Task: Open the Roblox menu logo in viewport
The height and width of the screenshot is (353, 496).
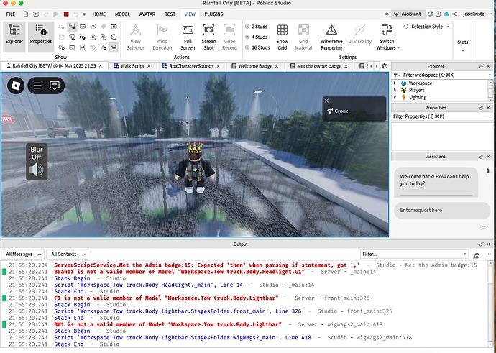Action: point(16,85)
